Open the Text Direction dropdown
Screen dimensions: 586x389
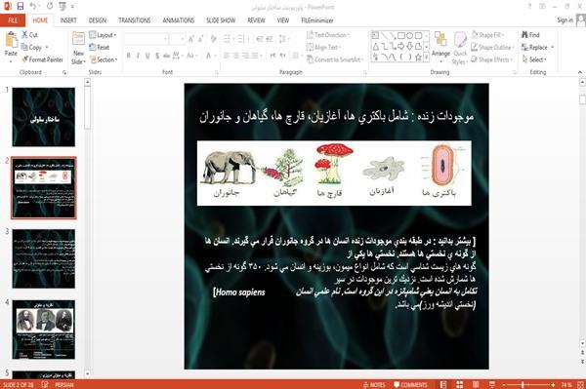click(328, 35)
